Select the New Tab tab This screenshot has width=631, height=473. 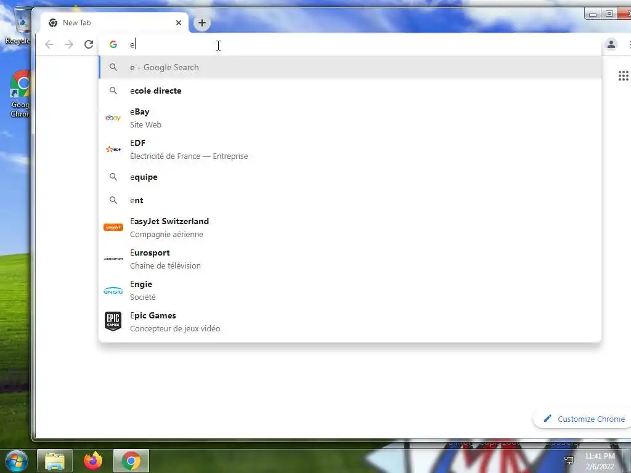[x=114, y=23]
